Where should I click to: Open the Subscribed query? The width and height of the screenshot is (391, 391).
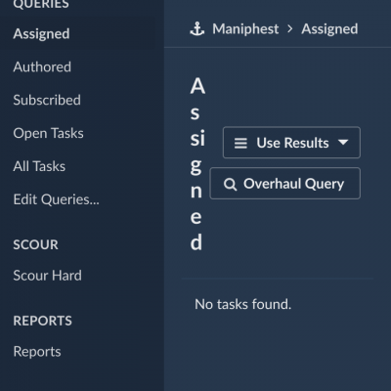click(47, 100)
